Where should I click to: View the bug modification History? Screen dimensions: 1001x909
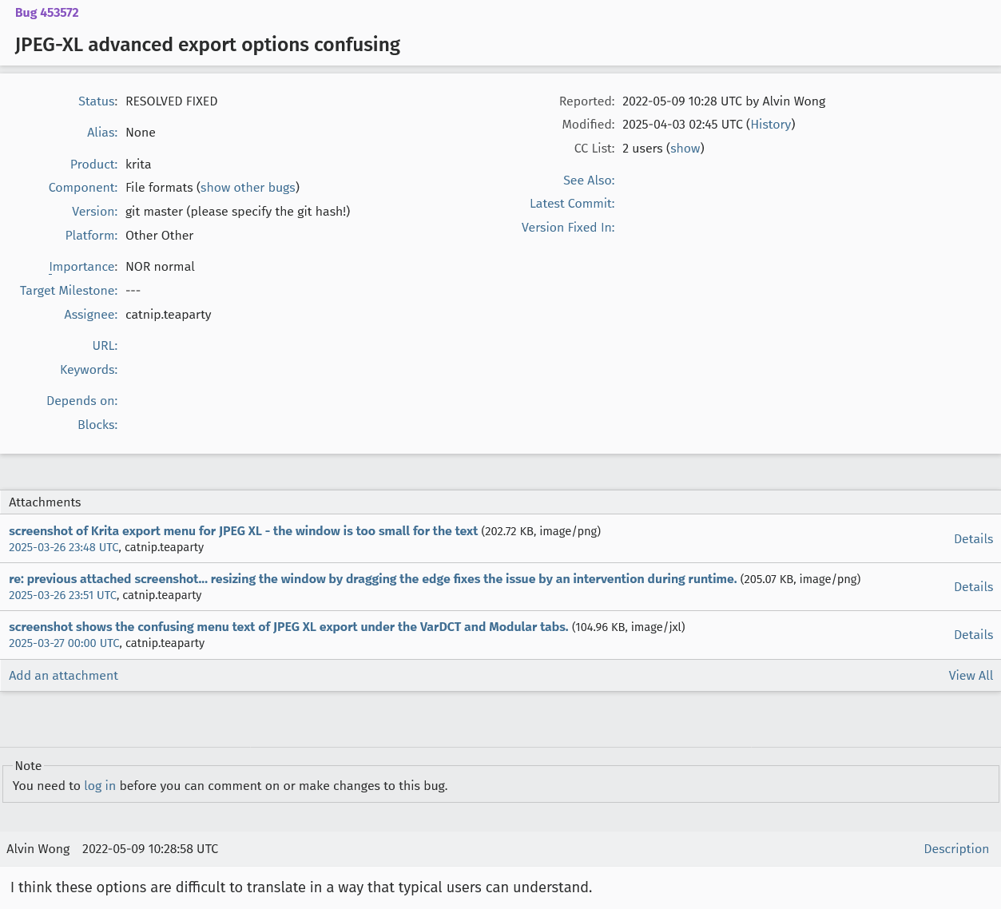771,125
